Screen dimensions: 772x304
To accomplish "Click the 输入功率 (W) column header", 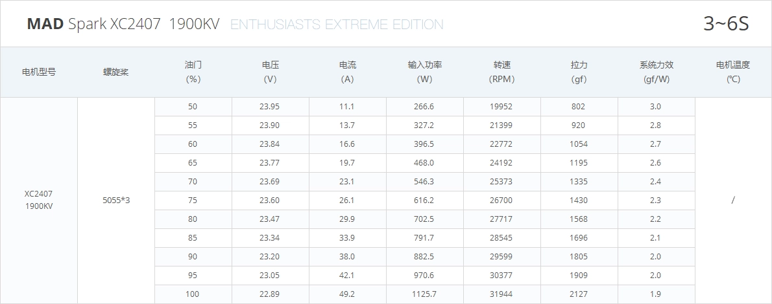I will pyautogui.click(x=424, y=72).
